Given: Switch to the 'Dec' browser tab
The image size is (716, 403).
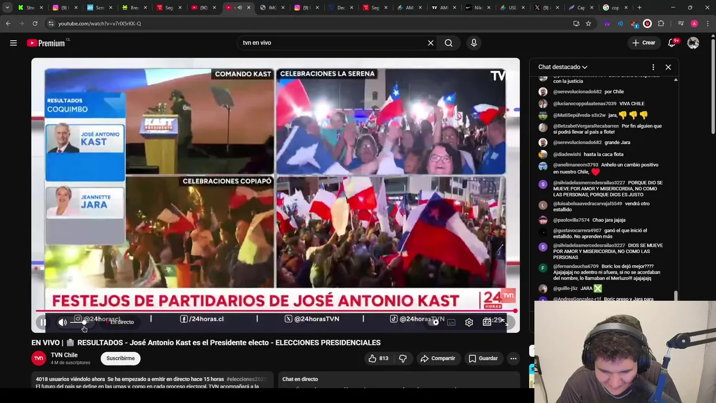Looking at the screenshot, I should 339,7.
